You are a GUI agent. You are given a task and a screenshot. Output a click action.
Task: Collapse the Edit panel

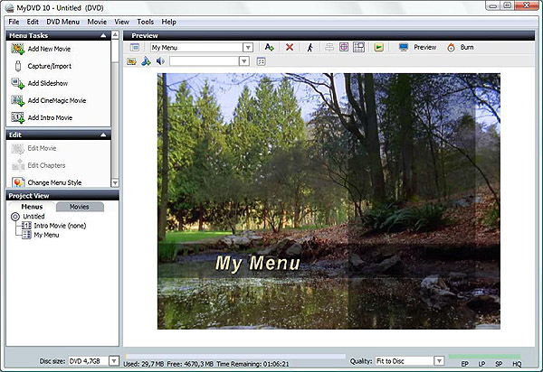[x=104, y=135]
